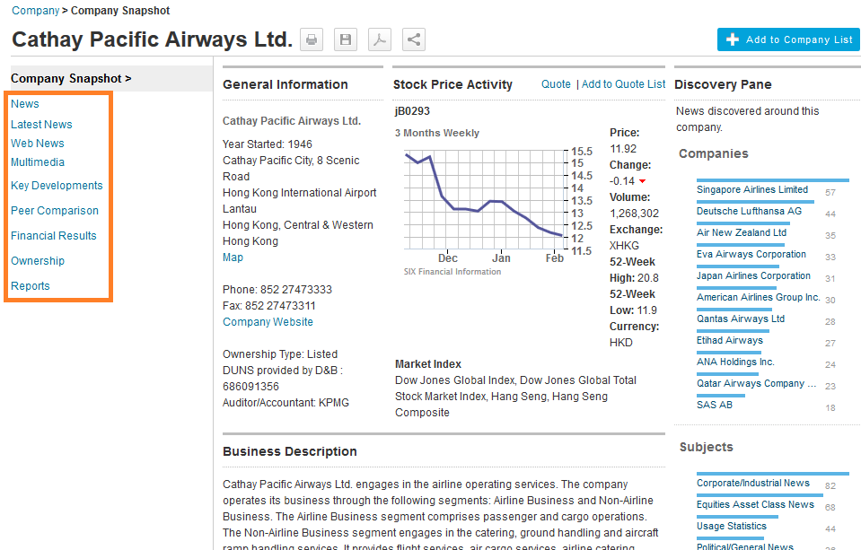Open Deutsche Lufthansa AG company link
The width and height of the screenshot is (861, 550).
[749, 211]
